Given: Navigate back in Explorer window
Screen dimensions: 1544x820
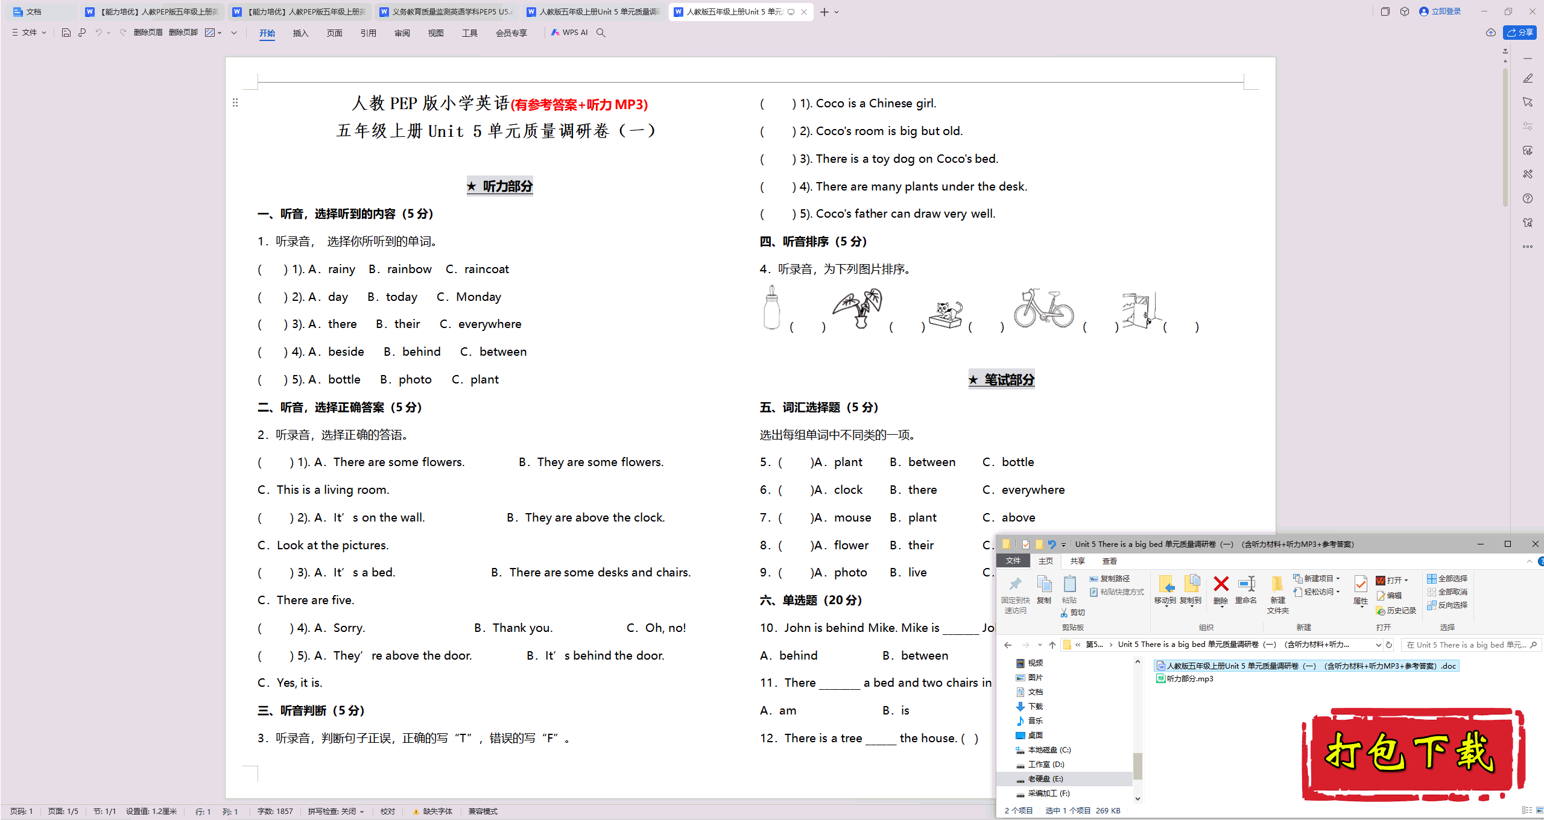Looking at the screenshot, I should pos(1008,645).
